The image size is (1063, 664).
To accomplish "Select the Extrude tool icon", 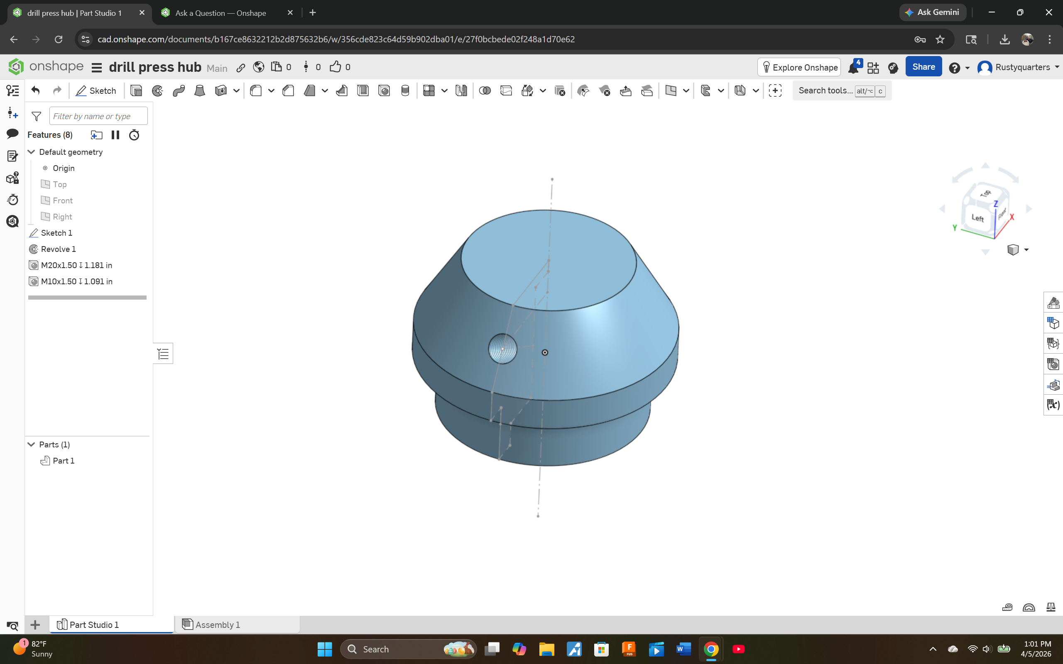I will [136, 91].
